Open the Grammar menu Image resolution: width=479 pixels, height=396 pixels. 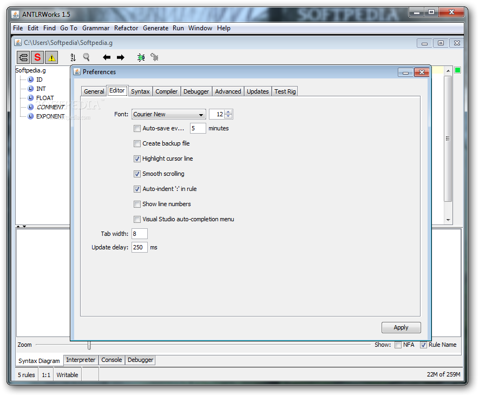coord(96,28)
